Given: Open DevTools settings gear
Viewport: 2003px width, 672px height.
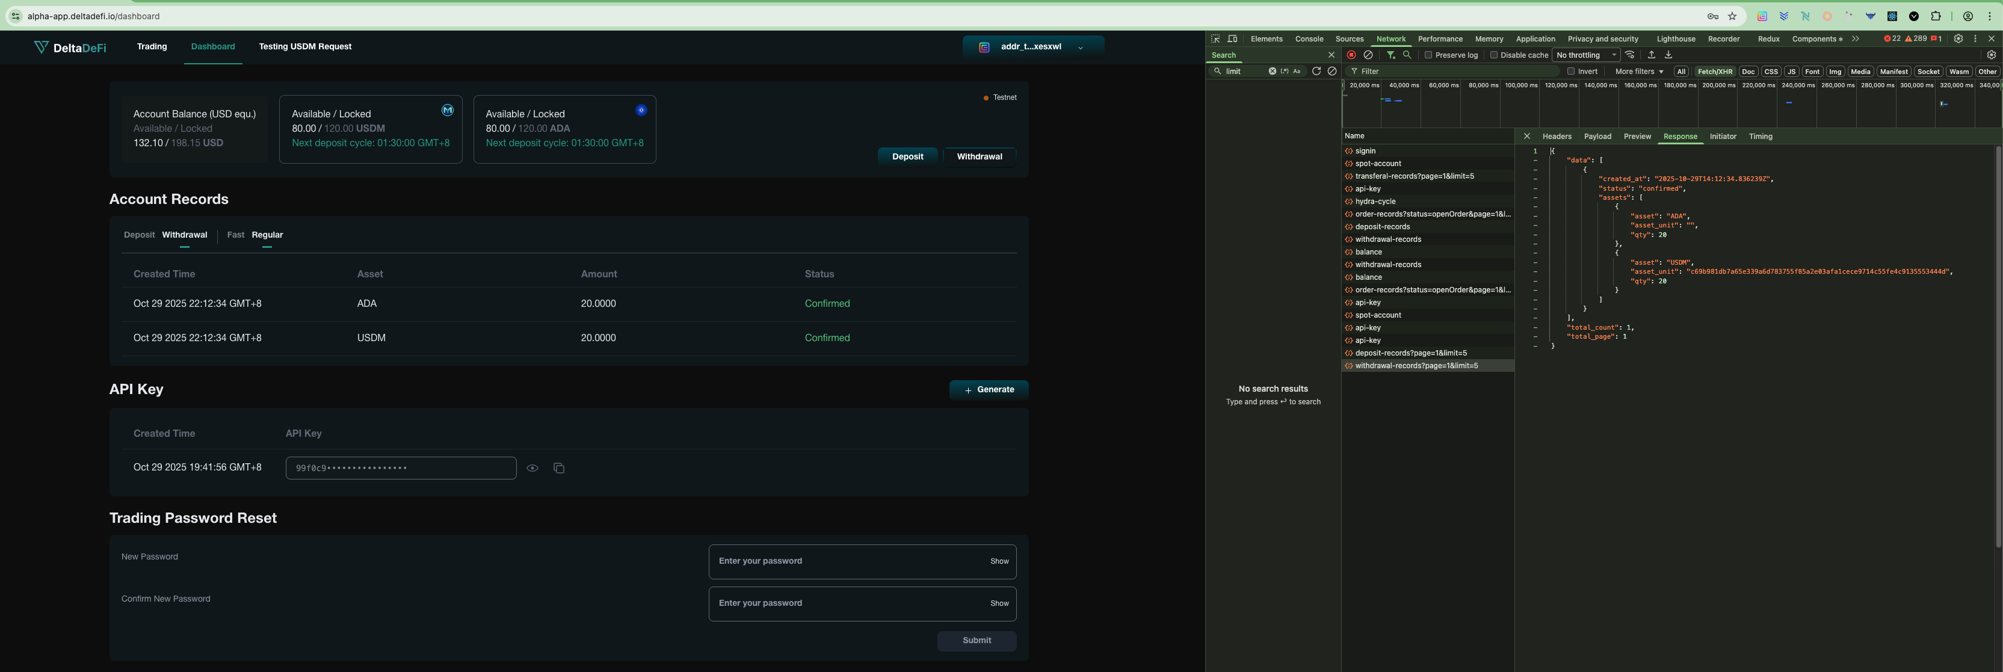Looking at the screenshot, I should (1958, 39).
